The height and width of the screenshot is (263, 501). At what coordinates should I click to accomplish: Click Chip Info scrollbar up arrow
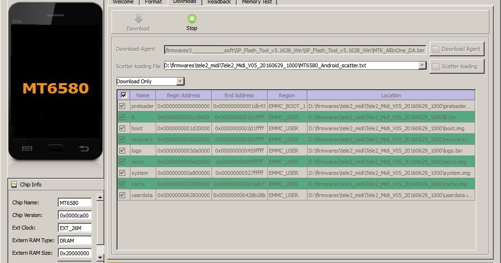100,197
